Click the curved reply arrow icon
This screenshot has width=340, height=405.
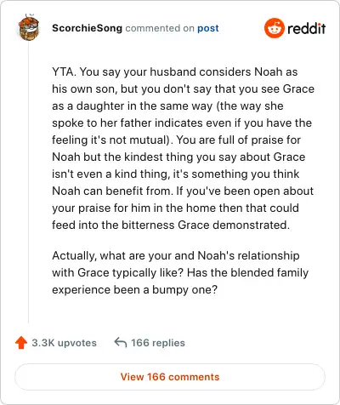[x=121, y=342]
